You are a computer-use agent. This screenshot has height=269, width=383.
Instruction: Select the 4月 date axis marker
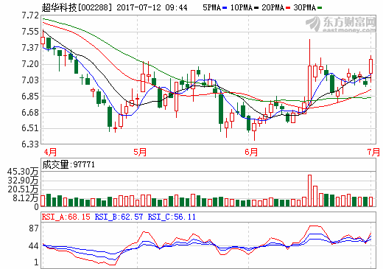click(x=50, y=152)
